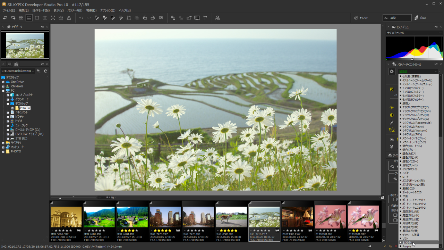The width and height of the screenshot is (444, 250).
Task: Open the 操作モード(M) menu
Action: [41, 10]
